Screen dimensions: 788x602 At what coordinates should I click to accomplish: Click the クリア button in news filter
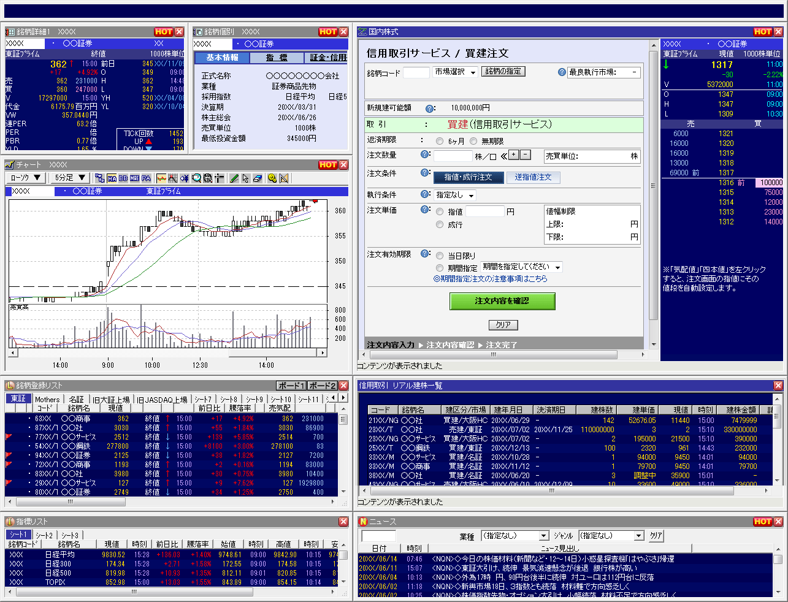656,536
